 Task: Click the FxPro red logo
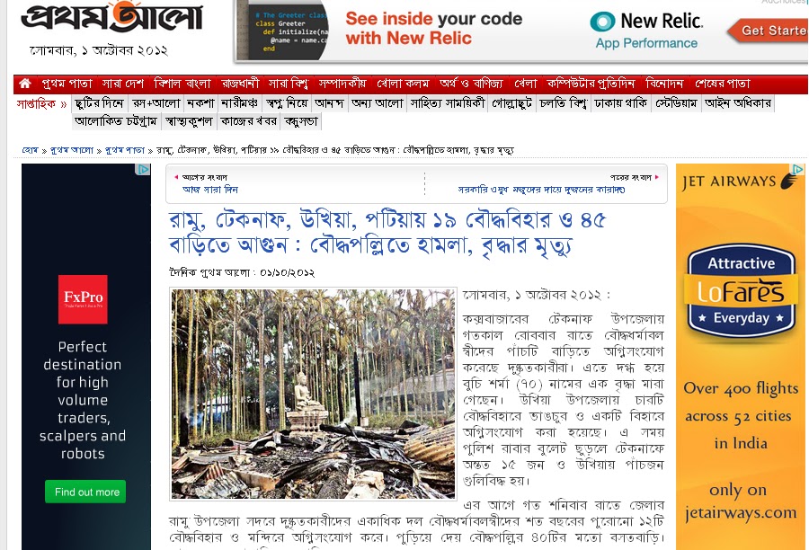[83, 299]
